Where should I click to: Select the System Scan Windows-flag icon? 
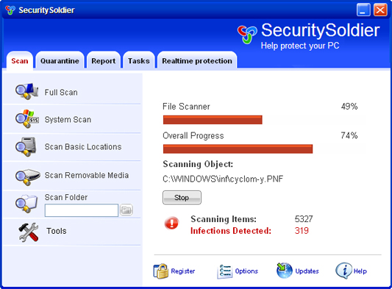pos(27,118)
